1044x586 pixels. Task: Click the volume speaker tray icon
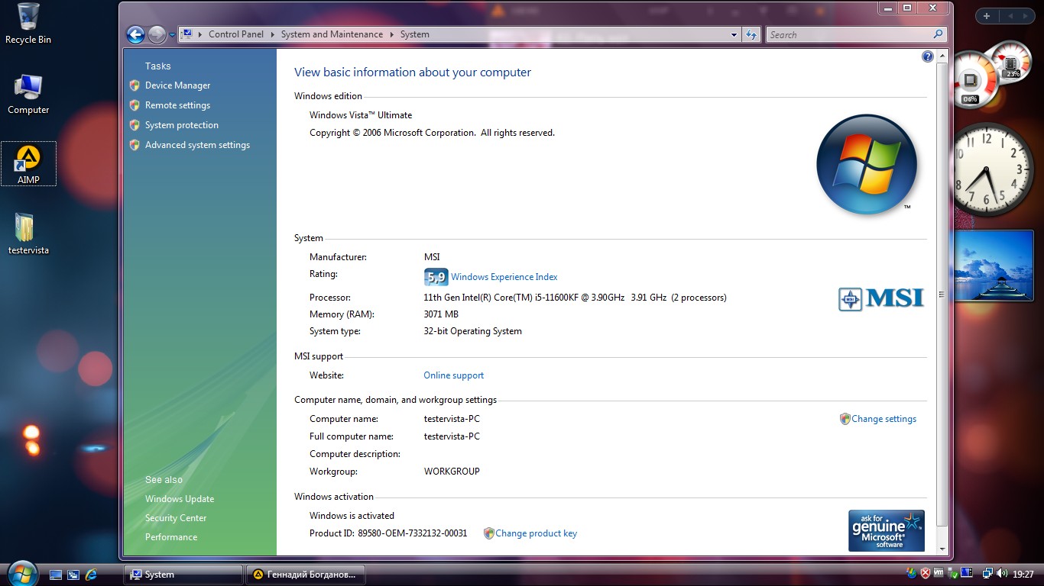point(1001,573)
